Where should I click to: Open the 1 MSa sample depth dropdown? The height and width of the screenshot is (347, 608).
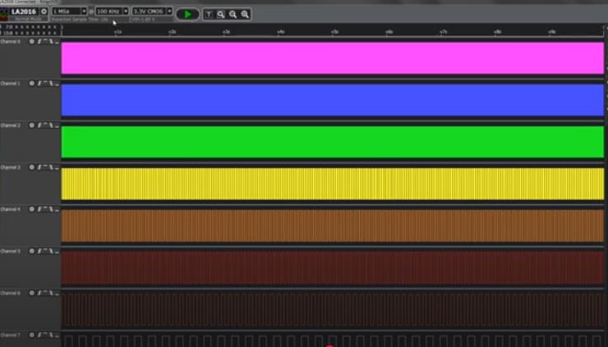click(69, 11)
